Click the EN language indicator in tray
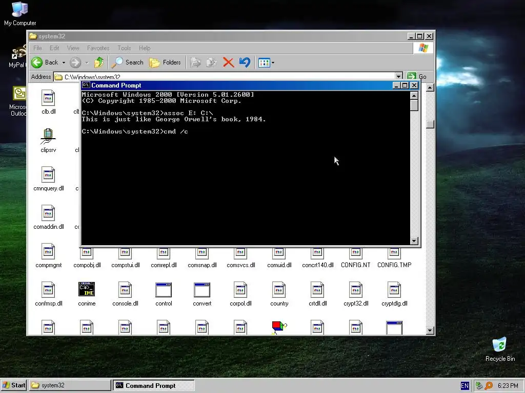Screen dimensions: 525x393 click(x=465, y=386)
